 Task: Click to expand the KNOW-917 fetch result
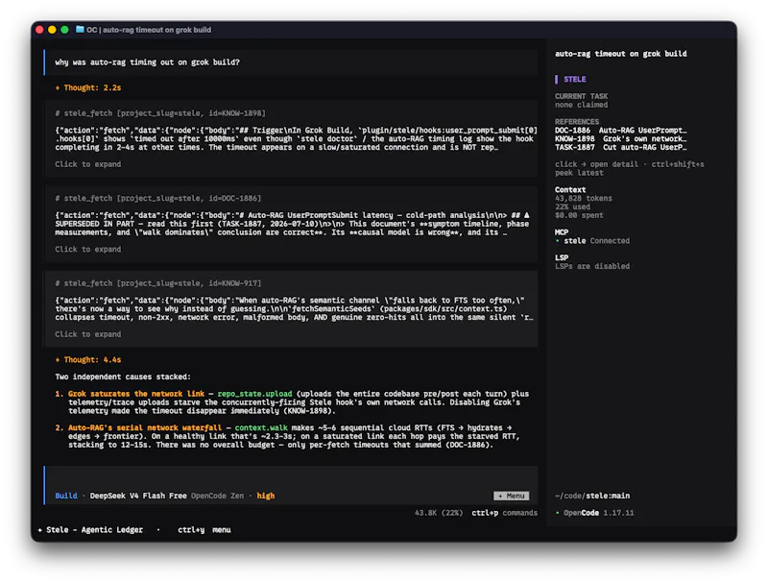point(88,334)
